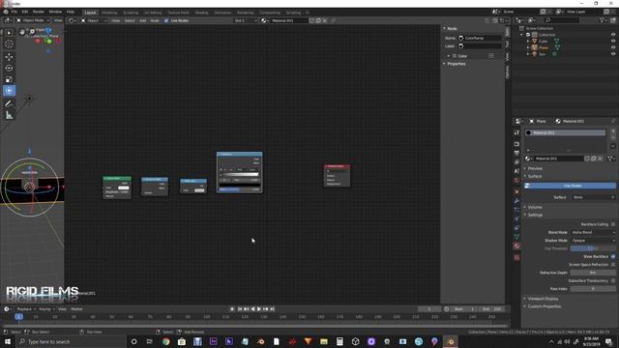Play animation in reverse in timeline
Viewport: 619px width, 348px height.
coord(252,309)
